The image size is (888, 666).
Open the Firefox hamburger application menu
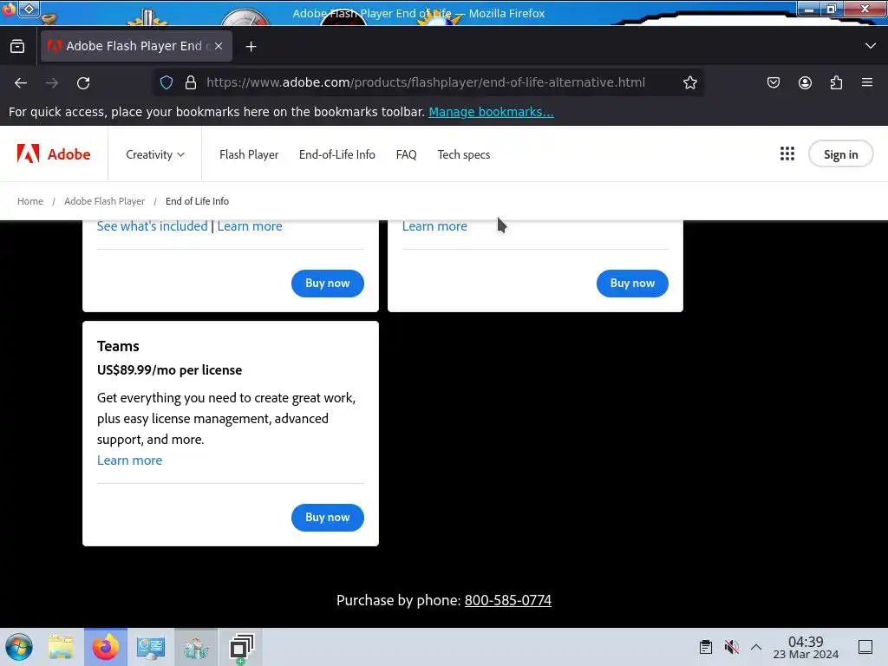point(867,82)
